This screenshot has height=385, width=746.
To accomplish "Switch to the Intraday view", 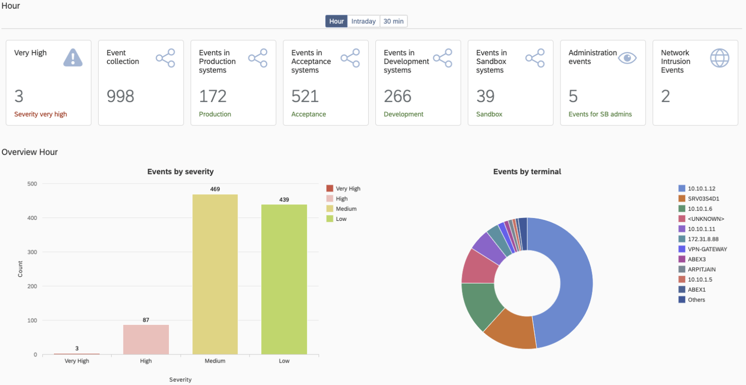I will click(x=364, y=21).
